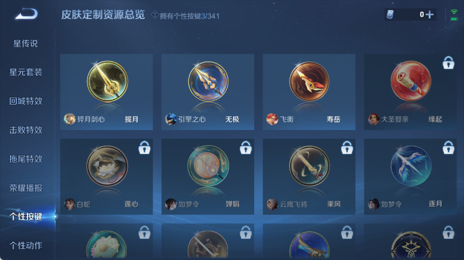The height and width of the screenshot is (260, 464).
Task: Select the 个性动作 sidebar tab
Action: pyautogui.click(x=26, y=245)
